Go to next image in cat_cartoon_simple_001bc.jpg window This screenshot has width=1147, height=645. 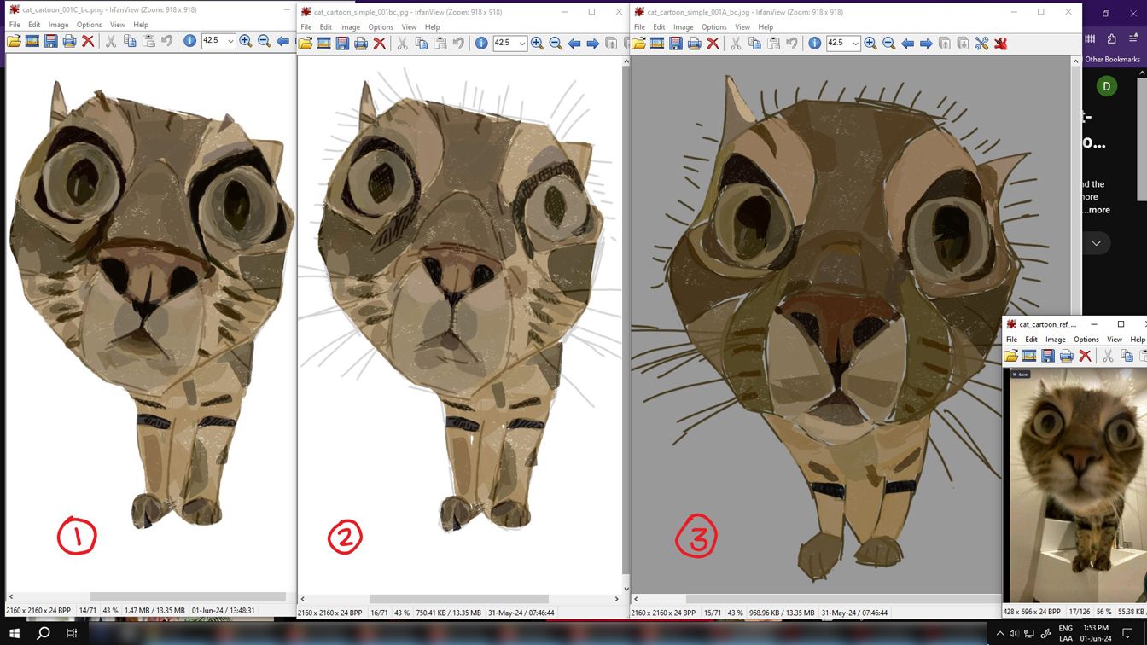point(592,44)
